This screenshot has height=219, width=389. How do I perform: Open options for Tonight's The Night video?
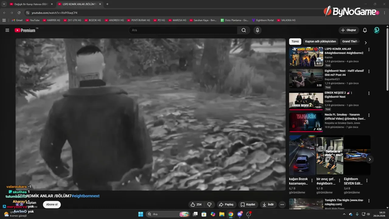coord(369,201)
